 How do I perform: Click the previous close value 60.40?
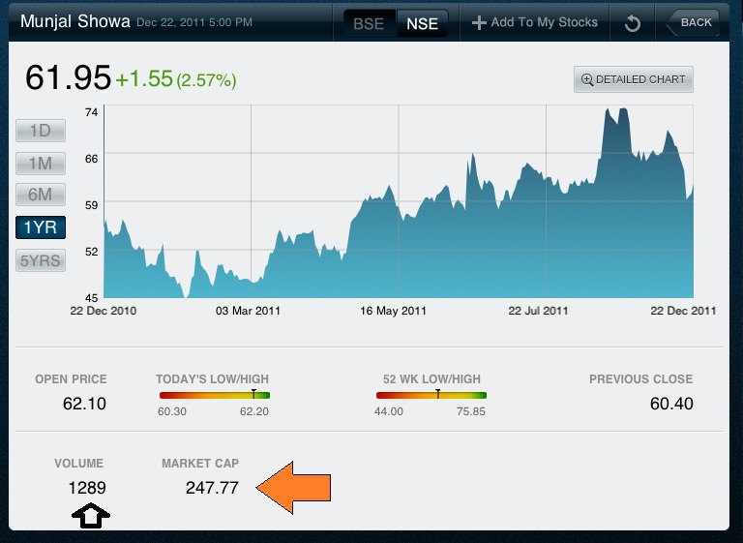point(671,404)
